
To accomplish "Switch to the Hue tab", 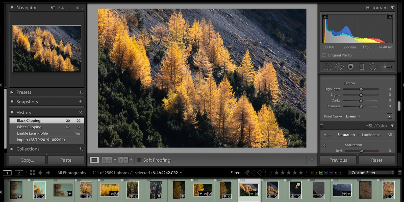I will (327, 135).
